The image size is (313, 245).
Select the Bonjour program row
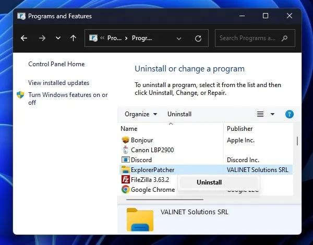[206, 140]
